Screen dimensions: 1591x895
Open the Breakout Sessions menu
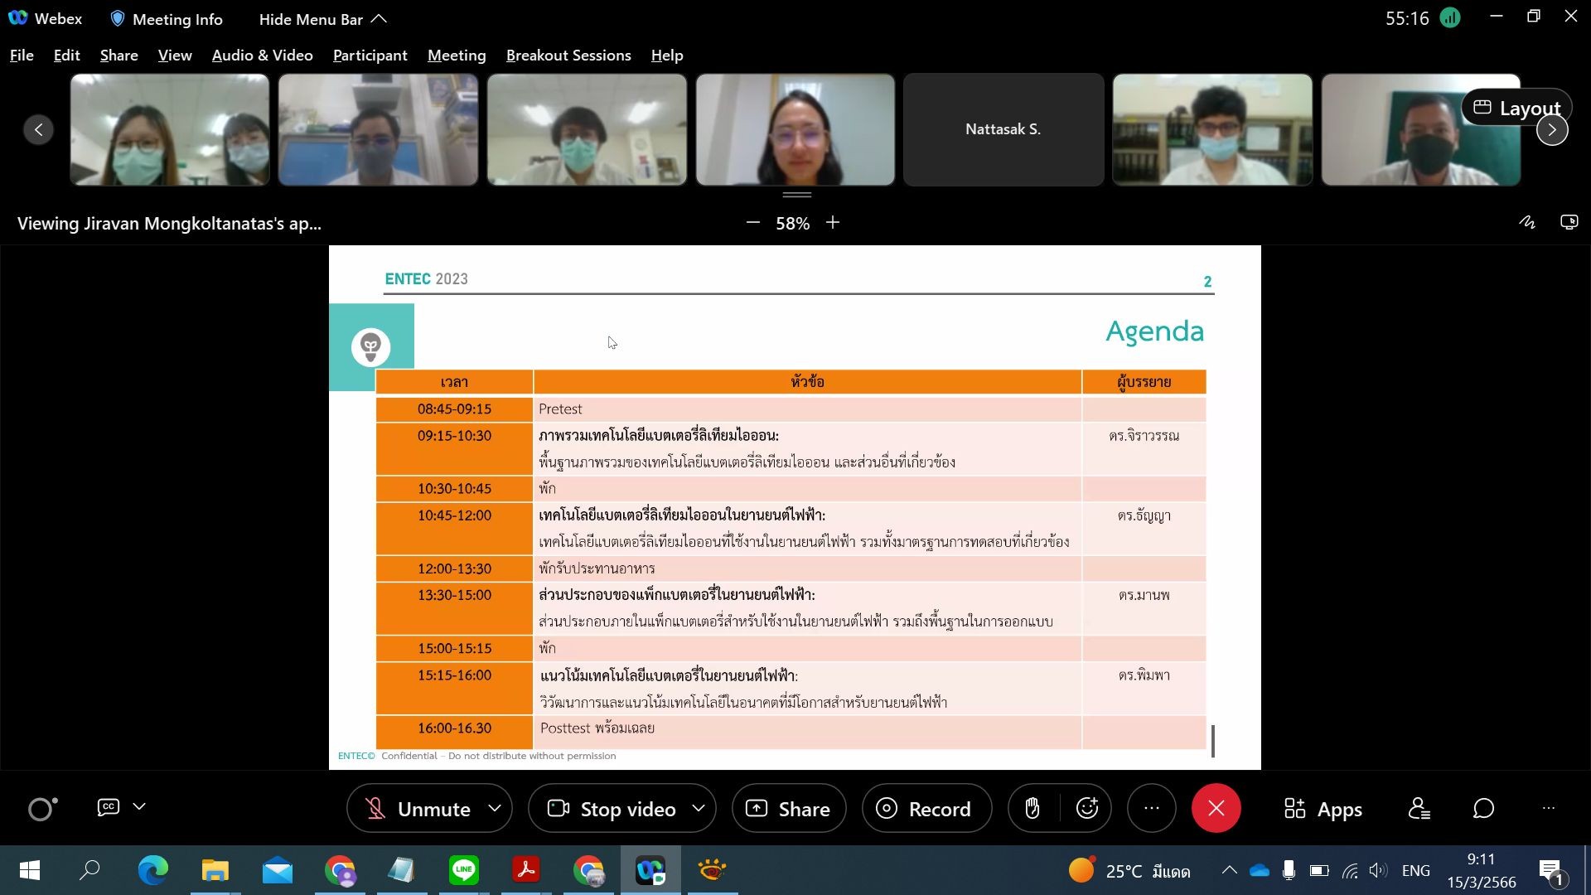click(x=568, y=56)
